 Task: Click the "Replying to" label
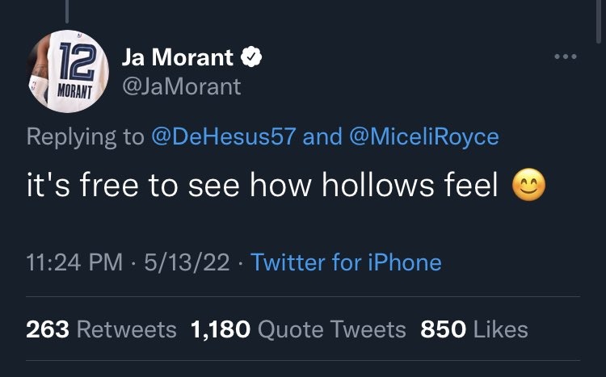pos(84,137)
